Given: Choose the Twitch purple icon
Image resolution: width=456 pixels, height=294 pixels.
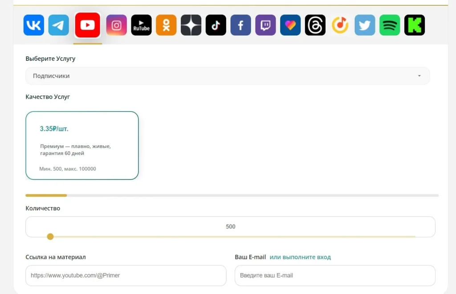Looking at the screenshot, I should pos(265,25).
